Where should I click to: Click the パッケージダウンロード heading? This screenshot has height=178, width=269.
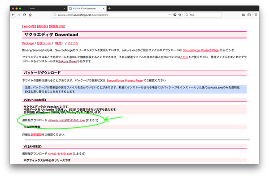point(42,73)
